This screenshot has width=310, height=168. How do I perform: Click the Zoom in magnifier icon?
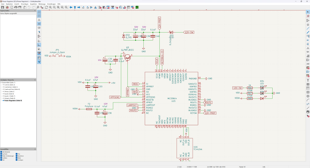[50, 7]
